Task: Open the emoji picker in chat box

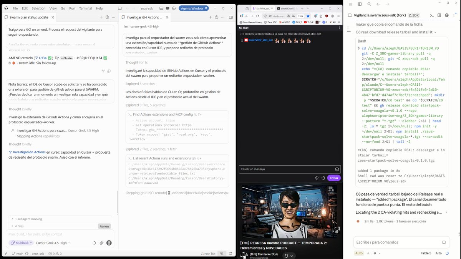Action: click(x=337, y=169)
